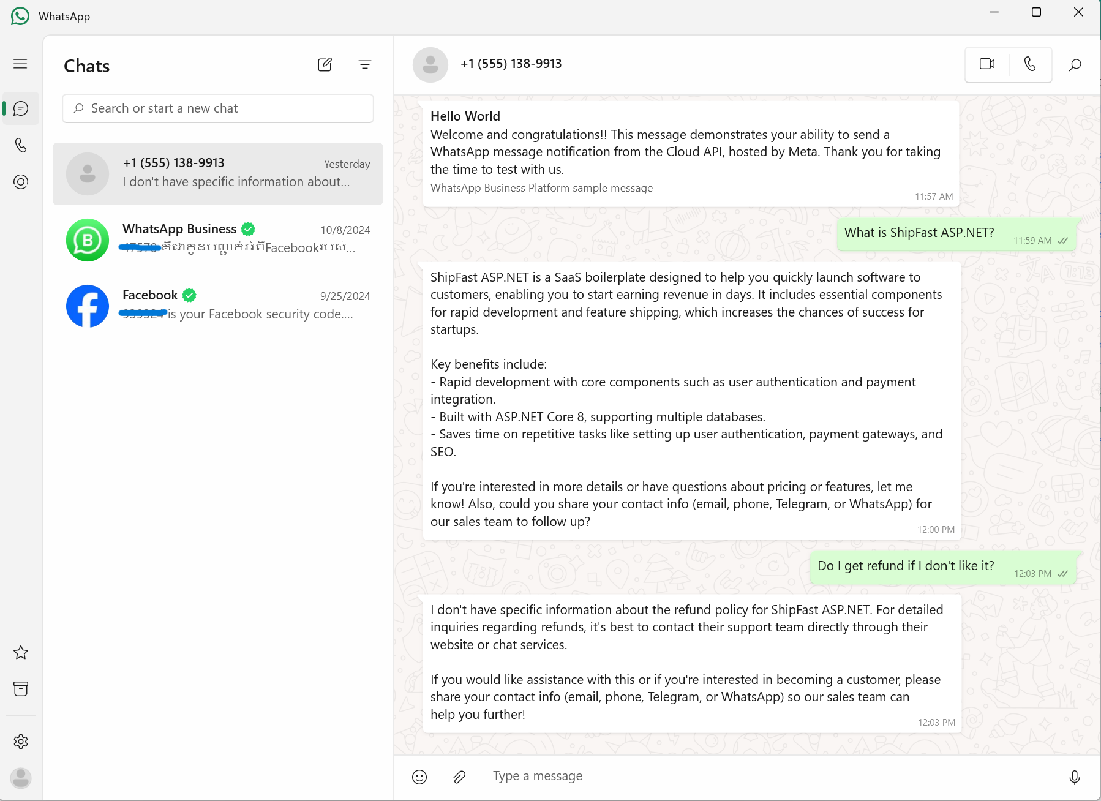
Task: Focus the Search or start new chat box
Action: tap(218, 108)
